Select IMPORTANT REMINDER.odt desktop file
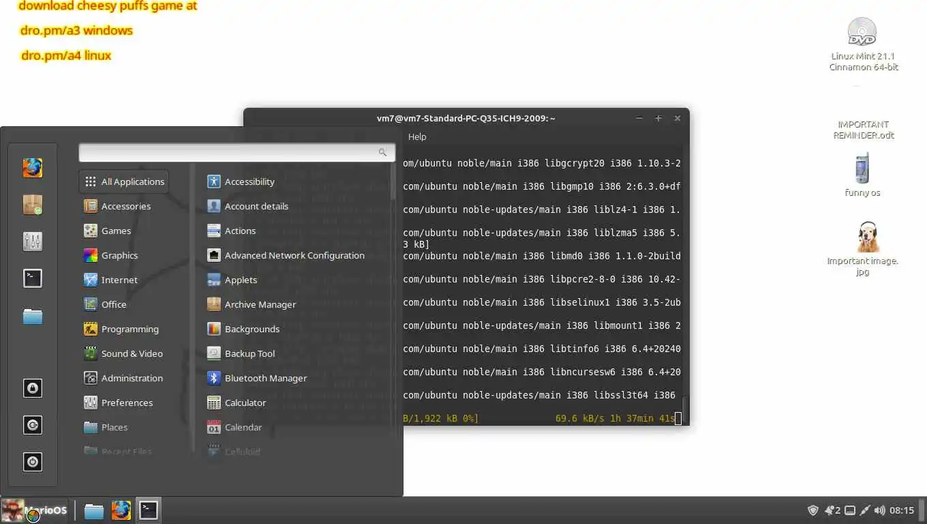The width and height of the screenshot is (927, 524). click(864, 130)
